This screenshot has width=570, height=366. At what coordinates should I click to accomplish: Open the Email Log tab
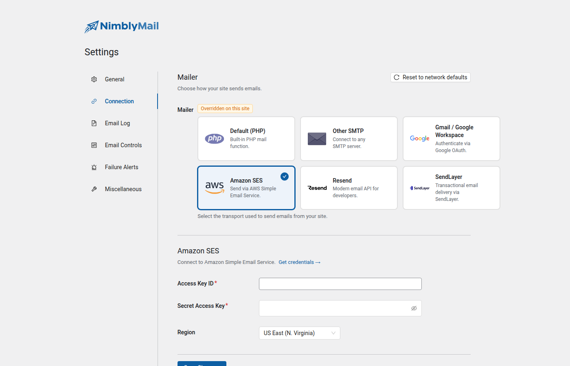coord(121,123)
